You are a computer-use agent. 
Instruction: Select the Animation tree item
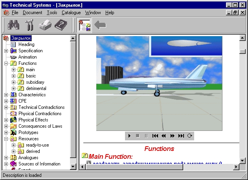pos(28,57)
